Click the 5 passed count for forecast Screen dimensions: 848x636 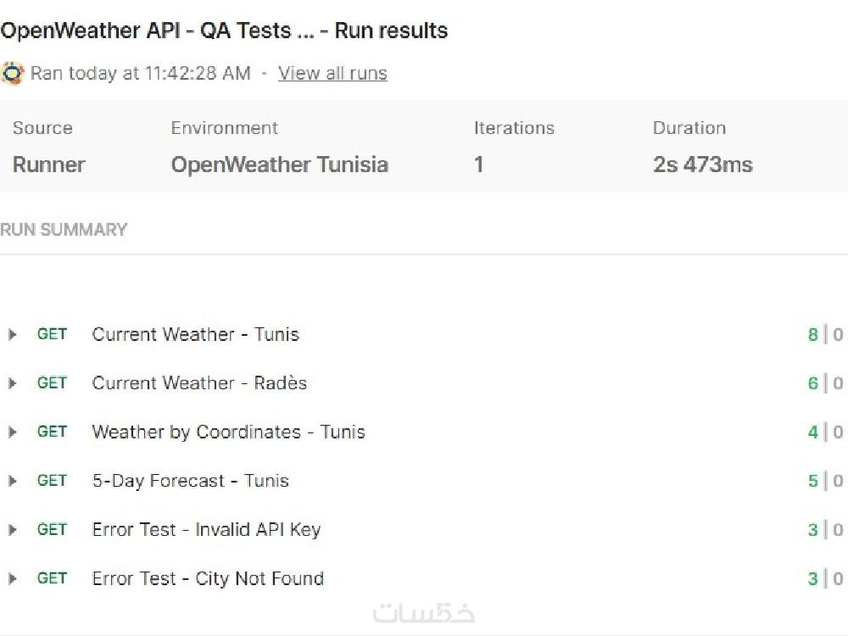pos(812,481)
